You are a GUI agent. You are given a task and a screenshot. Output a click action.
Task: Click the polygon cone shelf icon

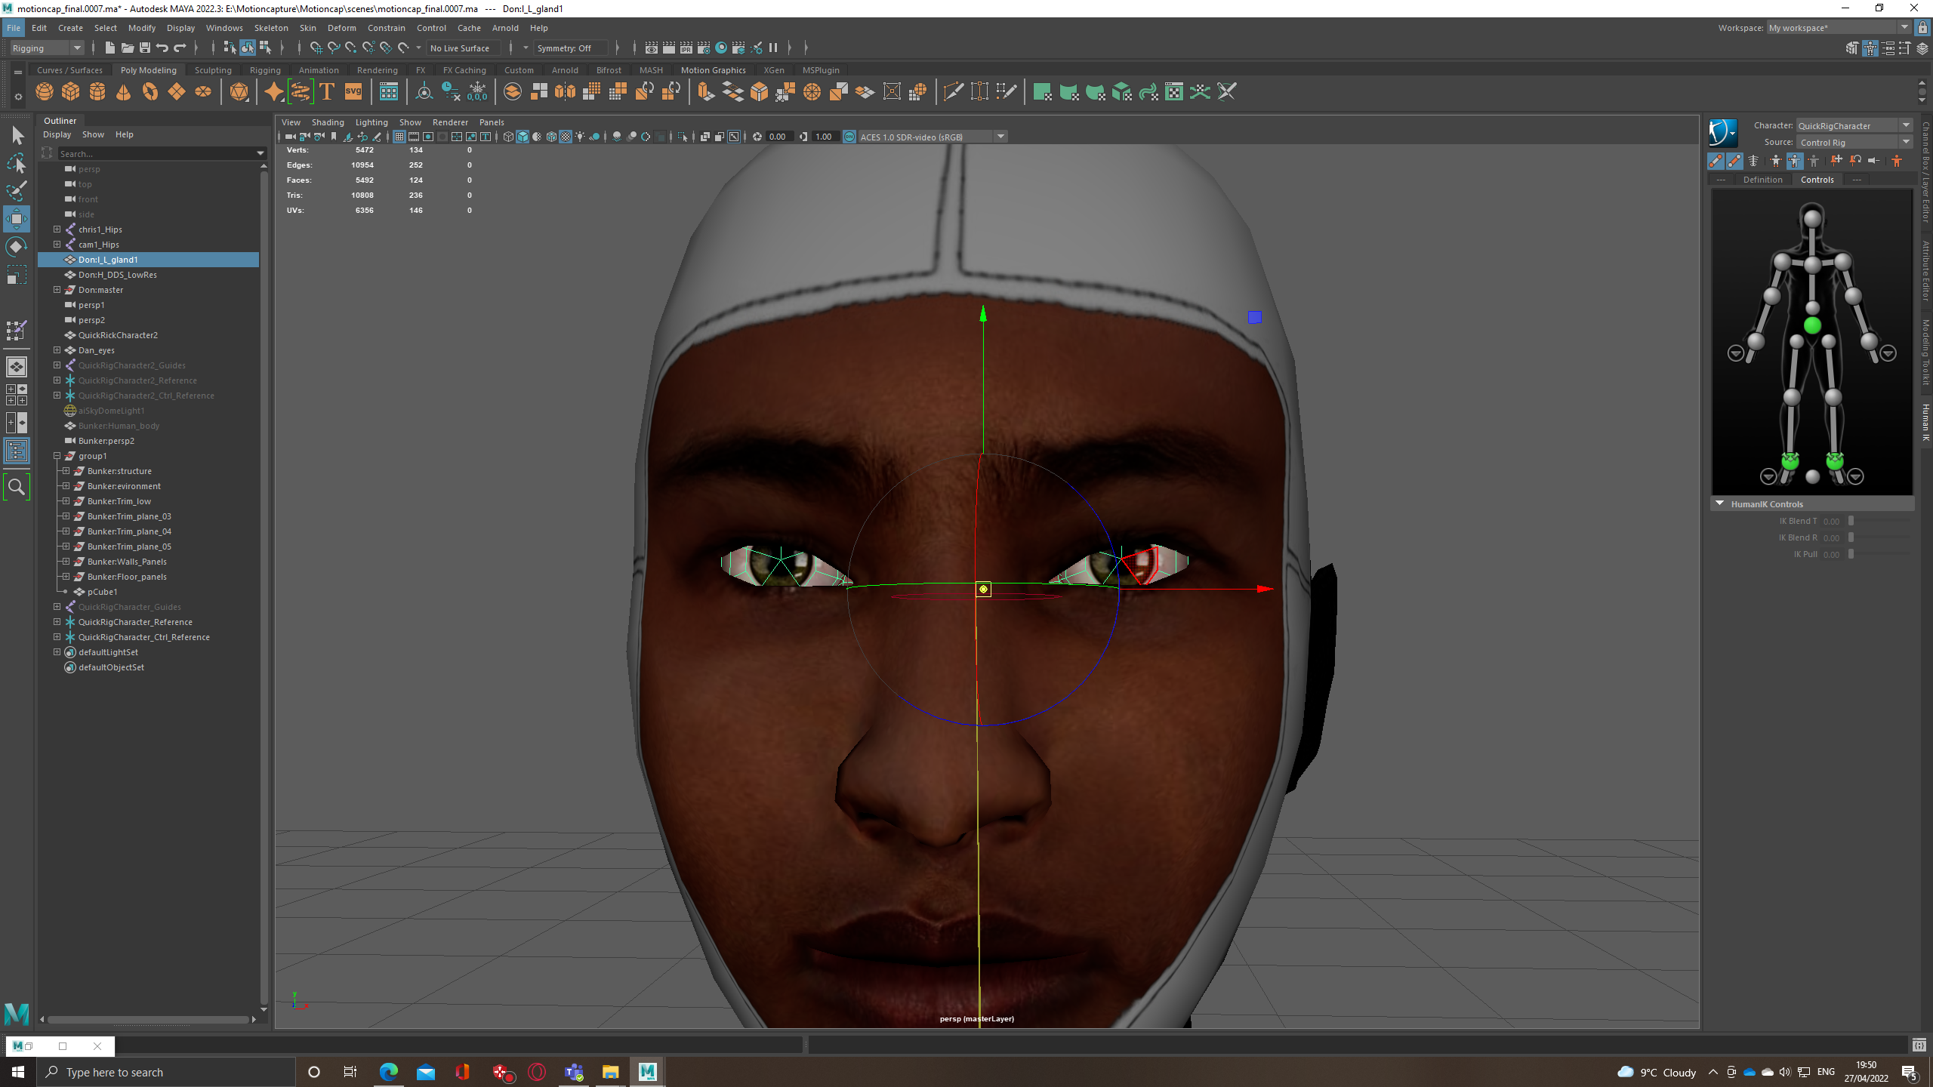pyautogui.click(x=124, y=92)
